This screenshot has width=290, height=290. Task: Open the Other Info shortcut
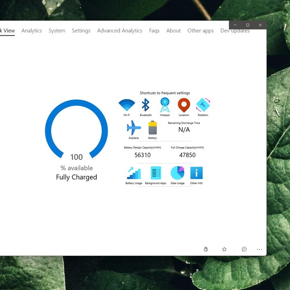[197, 175]
